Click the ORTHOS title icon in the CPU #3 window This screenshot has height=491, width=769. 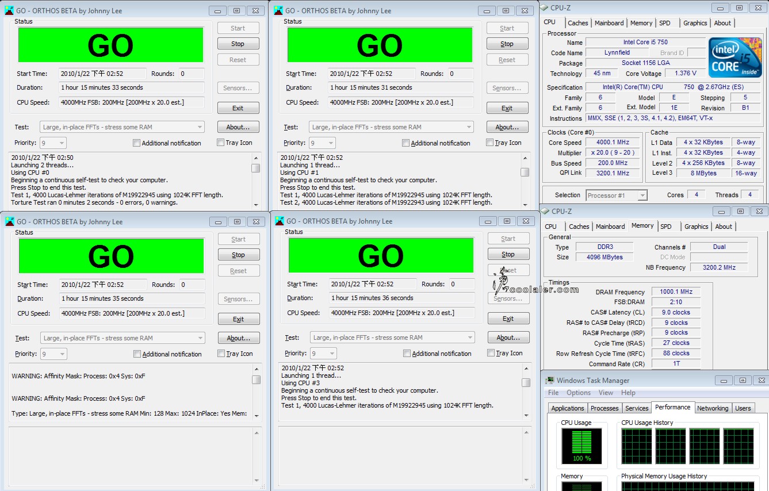[280, 221]
